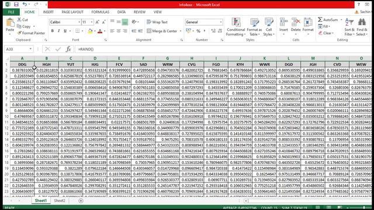Expand the AutoSum dropdown arrow
This screenshot has width=374, height=210.
tap(341, 20)
